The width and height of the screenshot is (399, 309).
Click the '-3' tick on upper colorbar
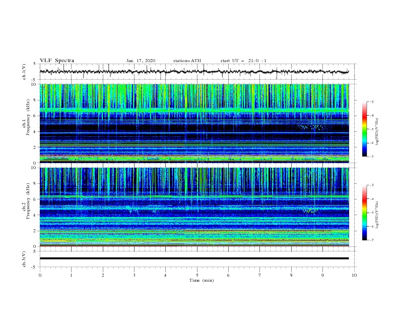point(371,101)
